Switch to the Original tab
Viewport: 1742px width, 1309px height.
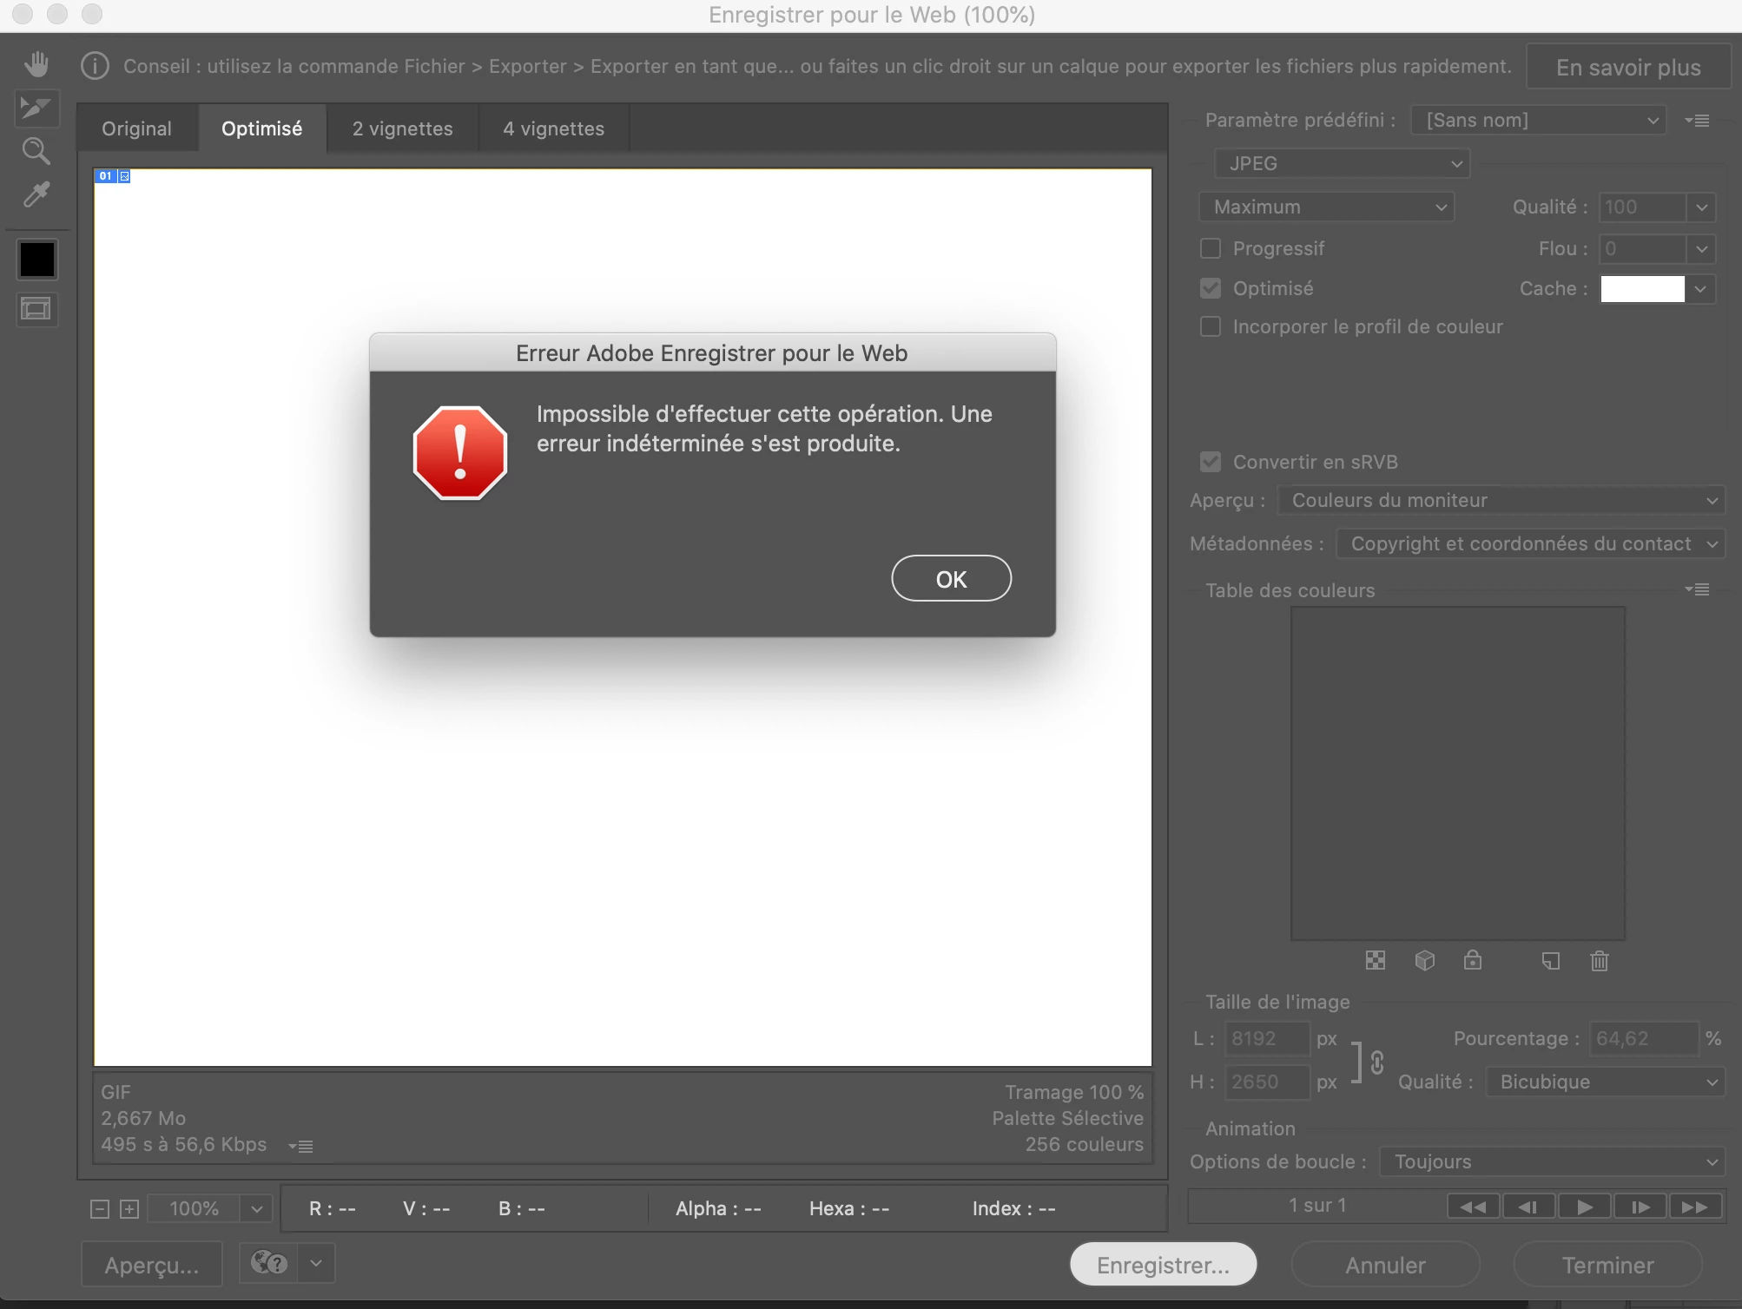136,128
